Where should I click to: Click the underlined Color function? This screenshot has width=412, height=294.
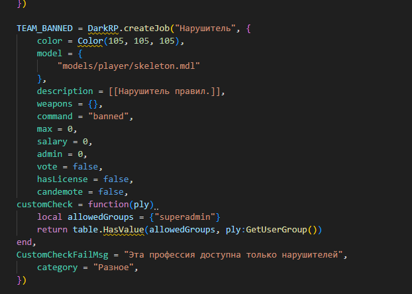tap(90, 41)
